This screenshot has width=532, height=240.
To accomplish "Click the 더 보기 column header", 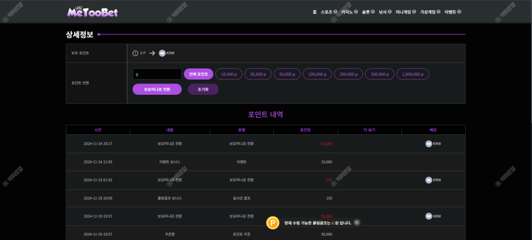I will click(x=370, y=130).
